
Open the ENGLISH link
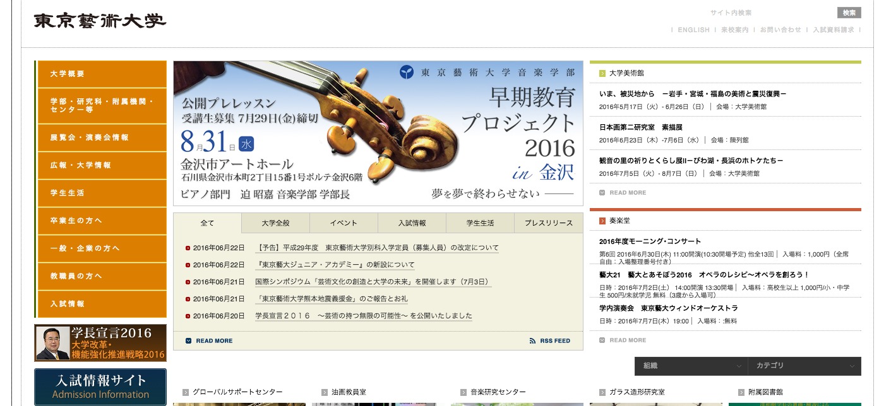pyautogui.click(x=693, y=30)
